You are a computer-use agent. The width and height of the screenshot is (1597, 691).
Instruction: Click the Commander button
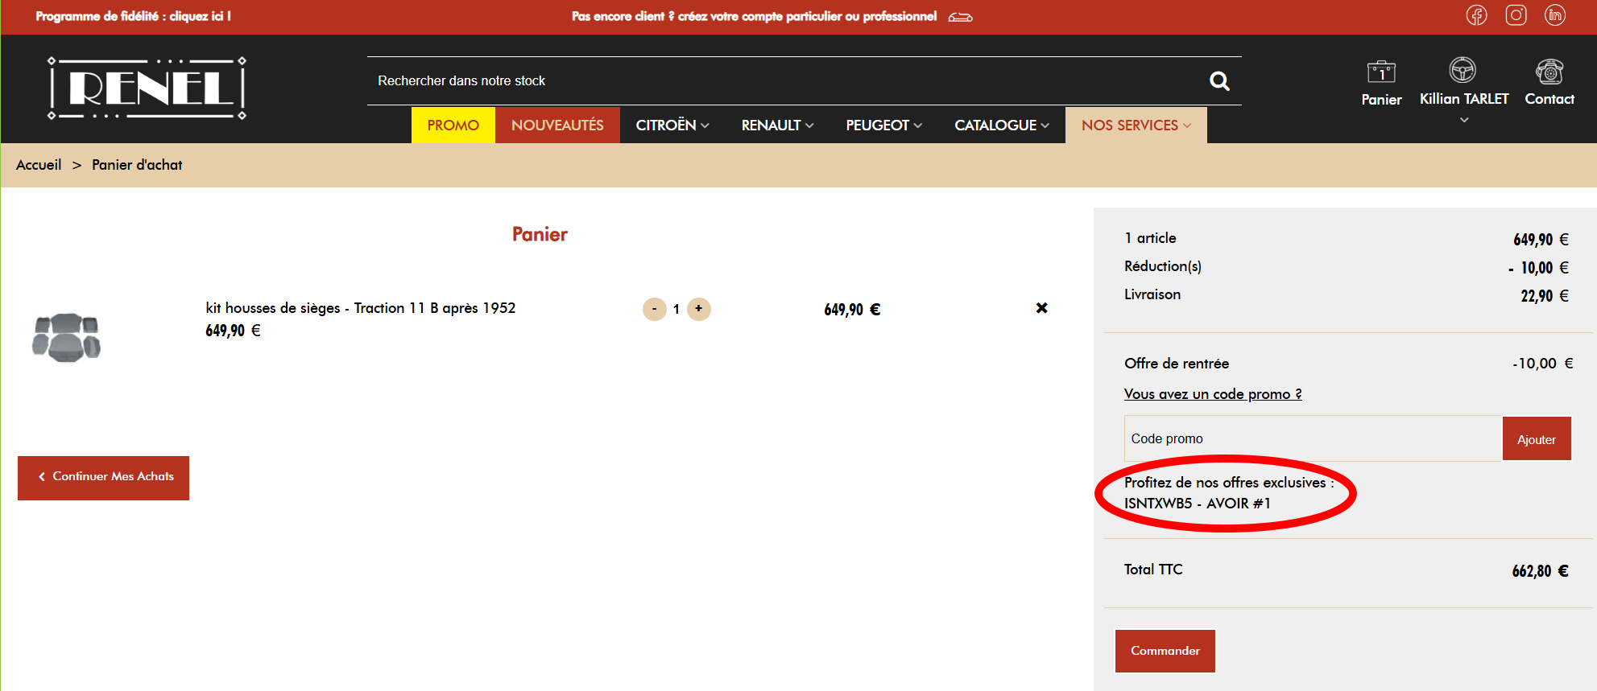(x=1165, y=651)
